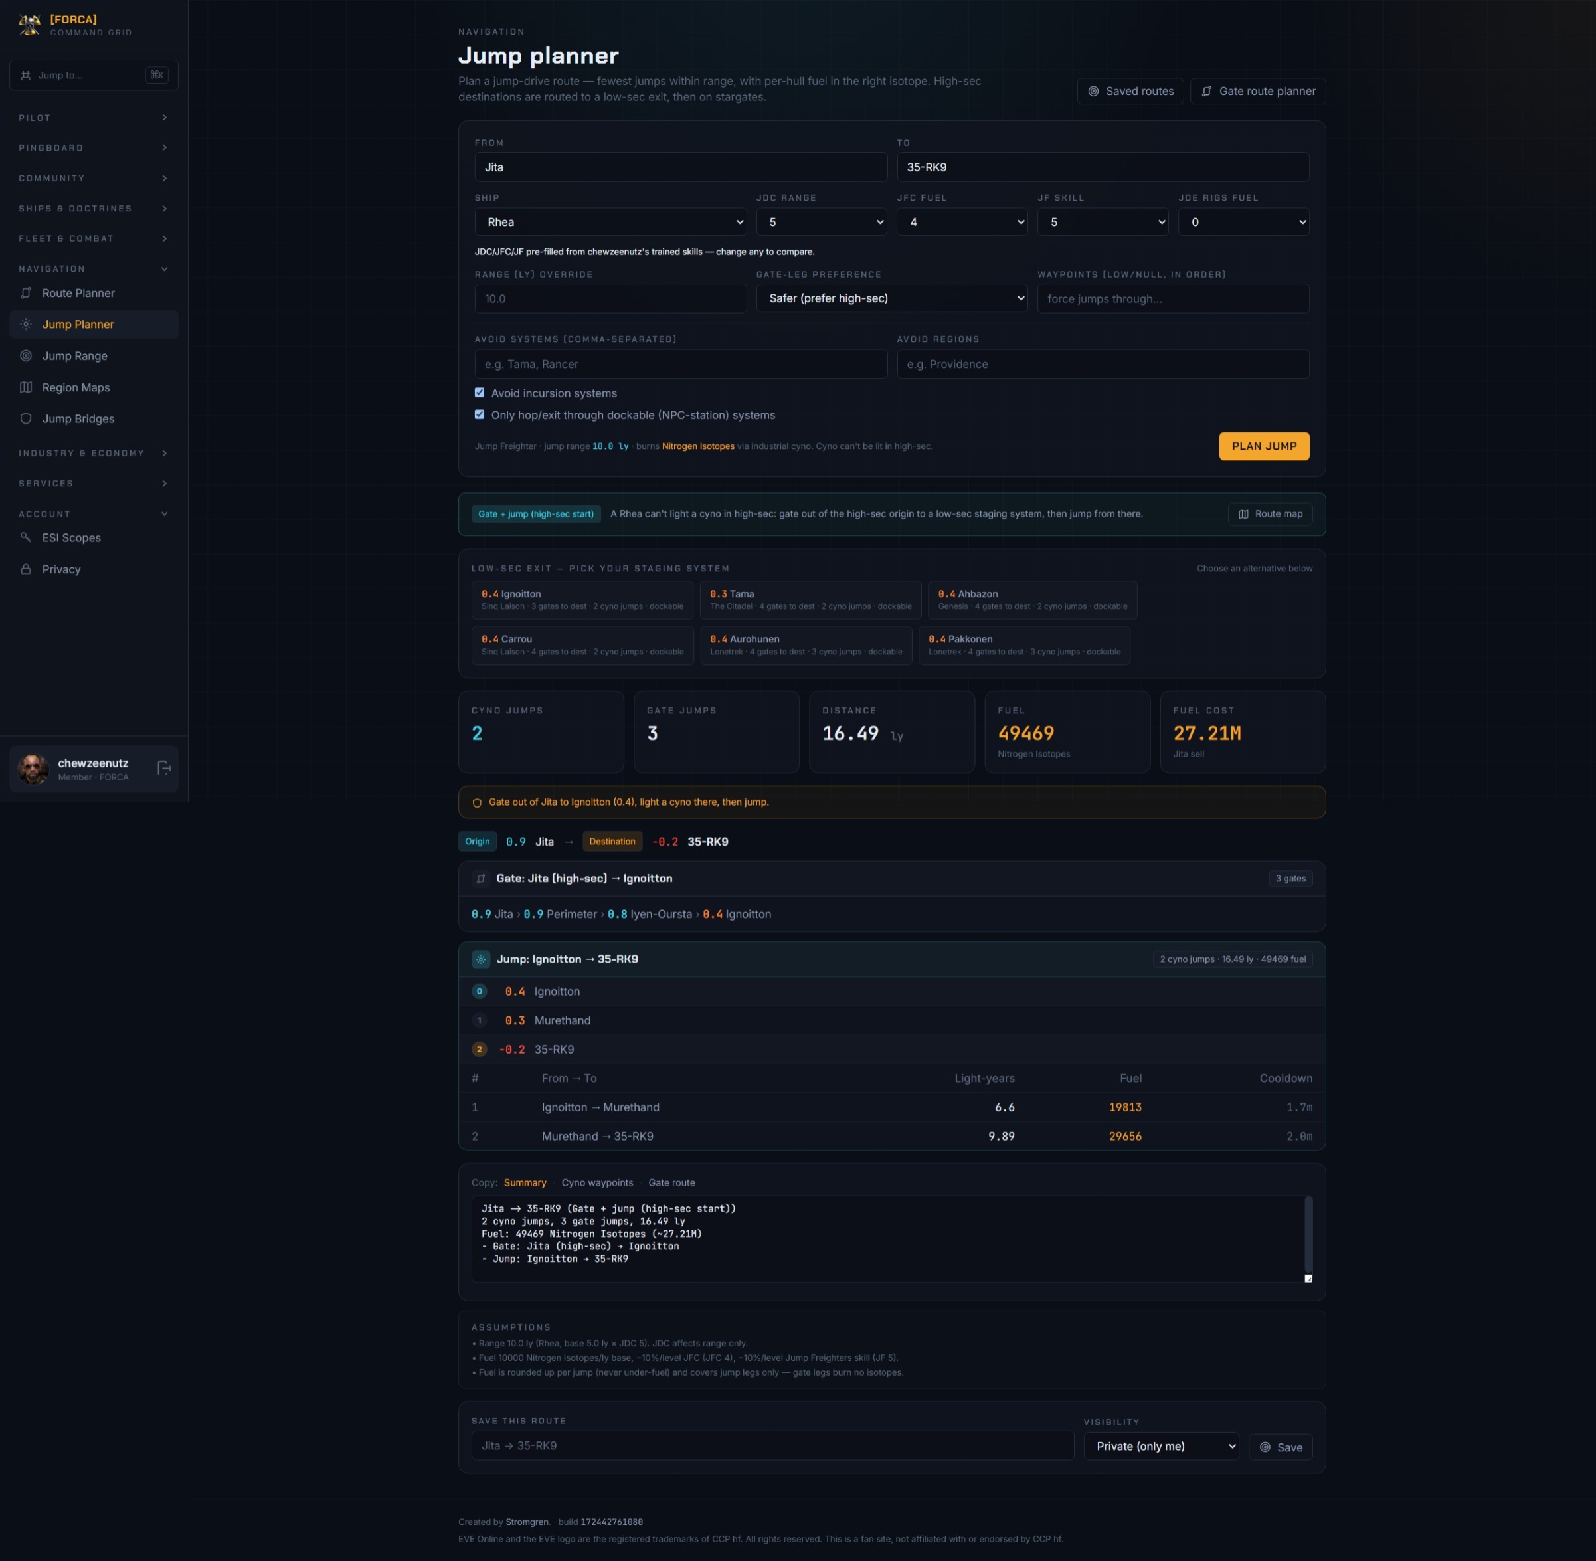Collapse the Navigation sidebar section
This screenshot has height=1561, width=1596.
(94, 269)
